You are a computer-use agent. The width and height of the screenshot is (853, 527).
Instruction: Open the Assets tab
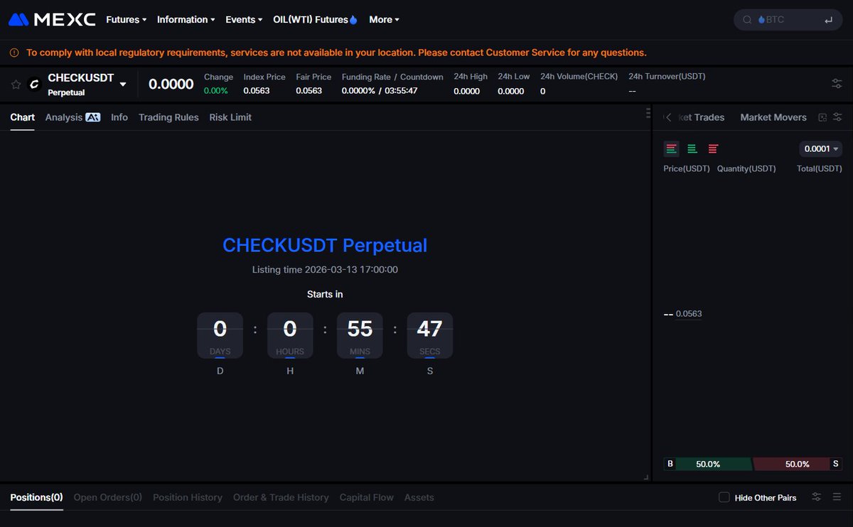point(419,497)
